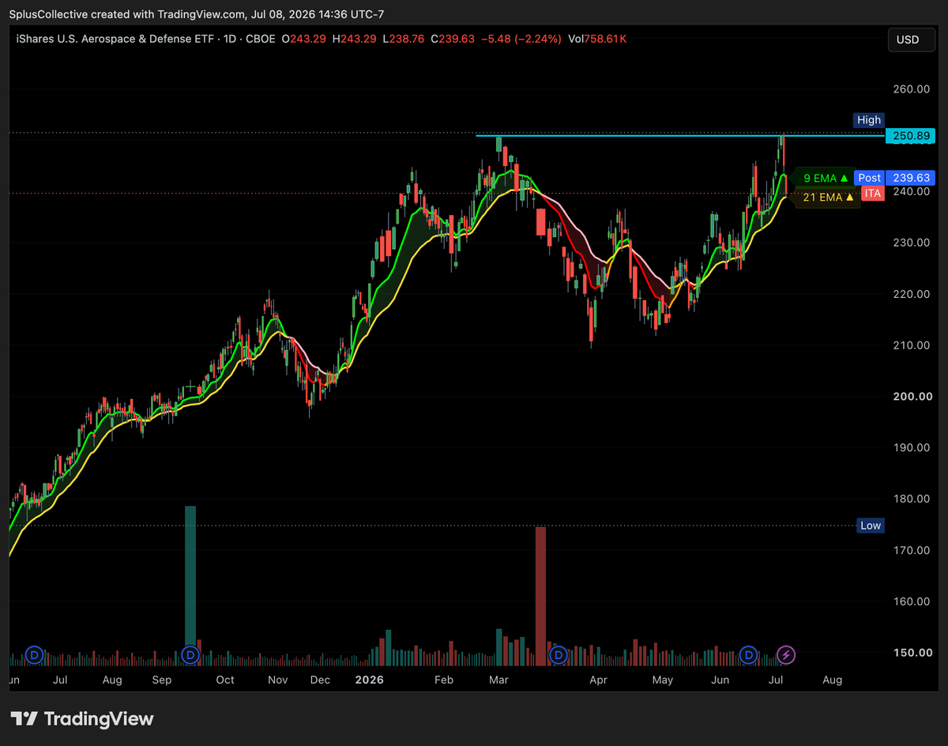Click the dividend D marker near Jun 2025
The height and width of the screenshot is (746, 948).
[x=34, y=654]
